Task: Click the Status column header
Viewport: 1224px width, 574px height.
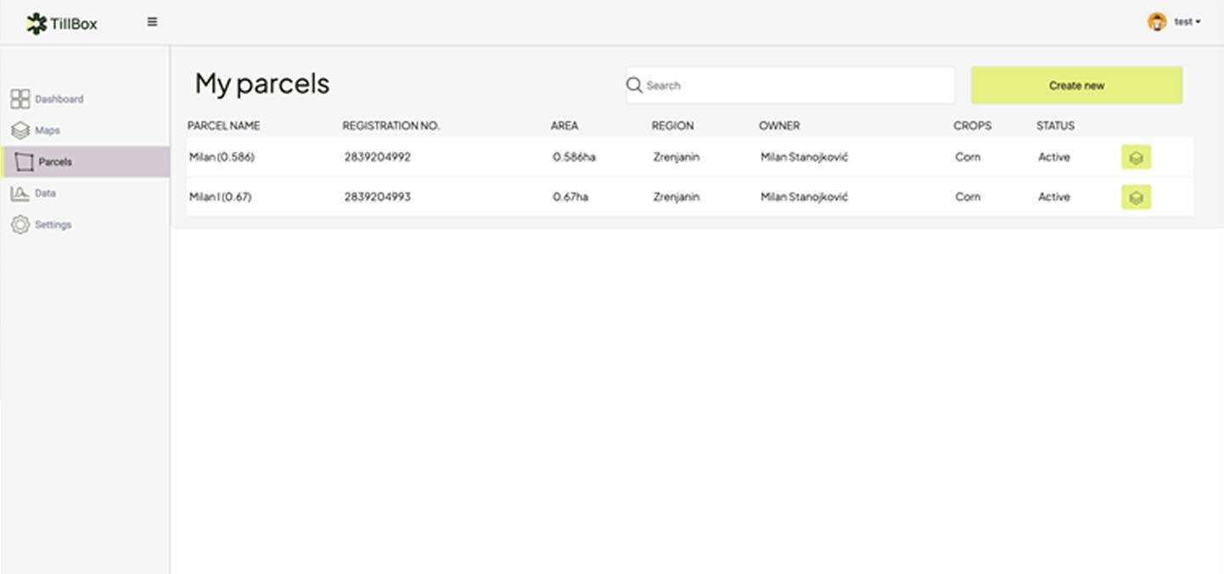Action: click(x=1055, y=125)
